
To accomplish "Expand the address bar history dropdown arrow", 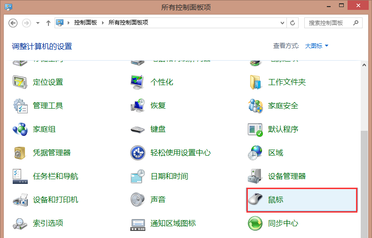I will 282,23.
